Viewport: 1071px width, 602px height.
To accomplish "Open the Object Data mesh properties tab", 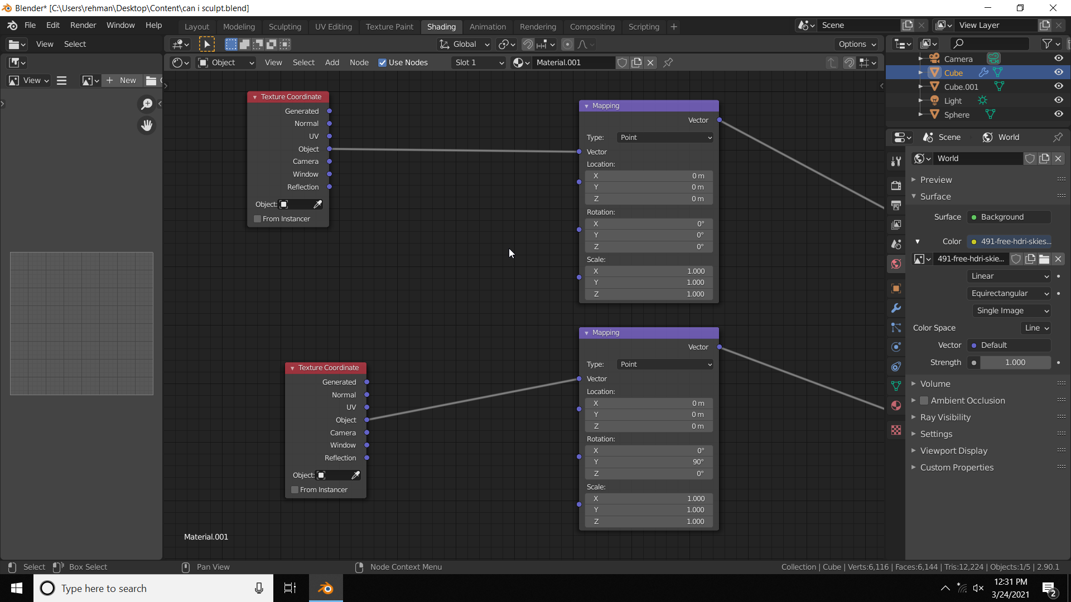I will click(896, 386).
